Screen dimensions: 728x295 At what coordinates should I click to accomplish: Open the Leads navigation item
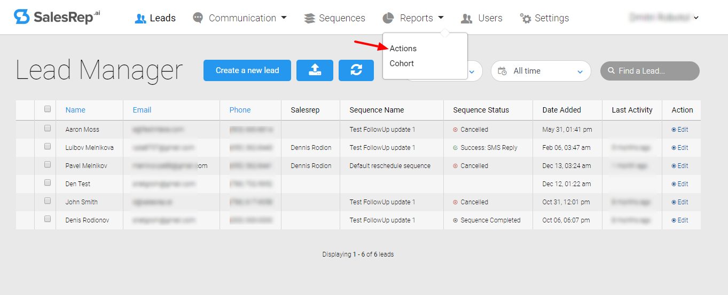coord(155,18)
